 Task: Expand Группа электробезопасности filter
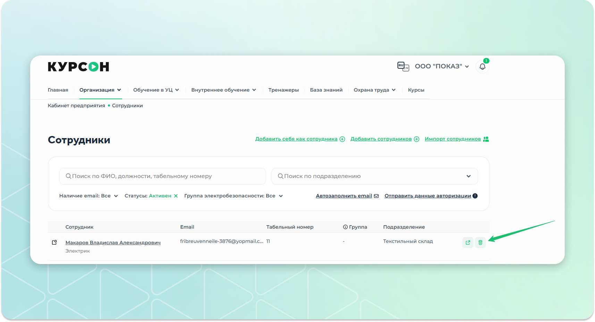[233, 196]
